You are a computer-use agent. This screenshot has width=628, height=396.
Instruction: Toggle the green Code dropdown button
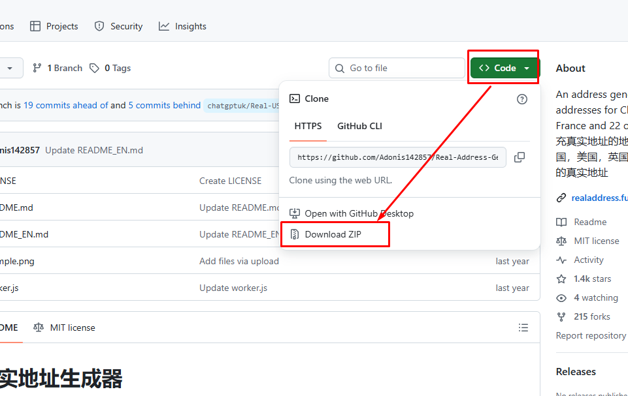(504, 68)
